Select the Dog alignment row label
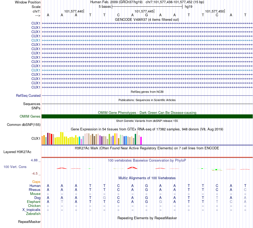This screenshot has width=253, height=228. 38,198
